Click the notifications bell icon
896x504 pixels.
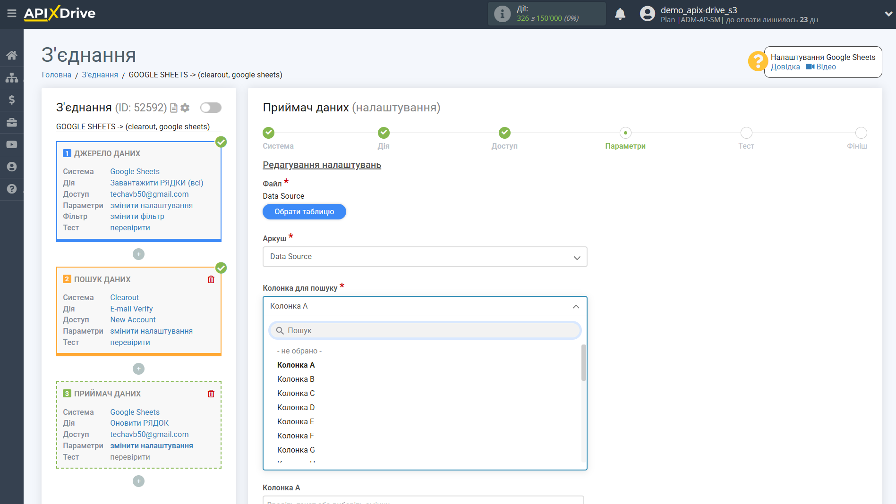point(620,14)
